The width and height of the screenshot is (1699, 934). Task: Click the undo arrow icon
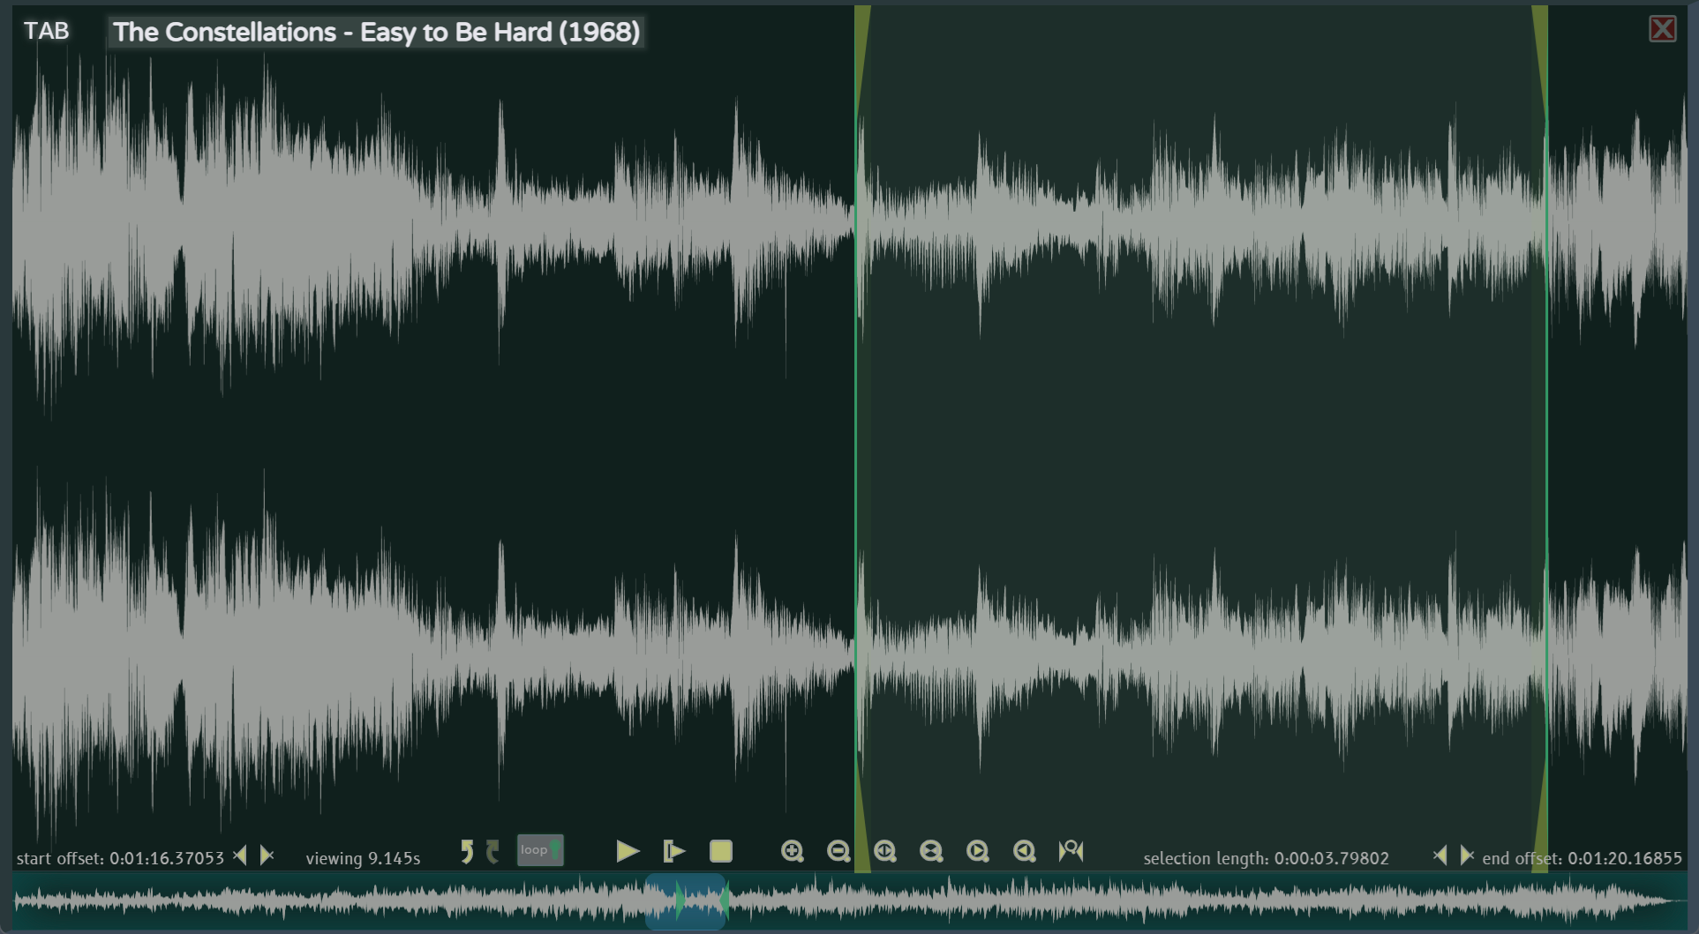[467, 851]
